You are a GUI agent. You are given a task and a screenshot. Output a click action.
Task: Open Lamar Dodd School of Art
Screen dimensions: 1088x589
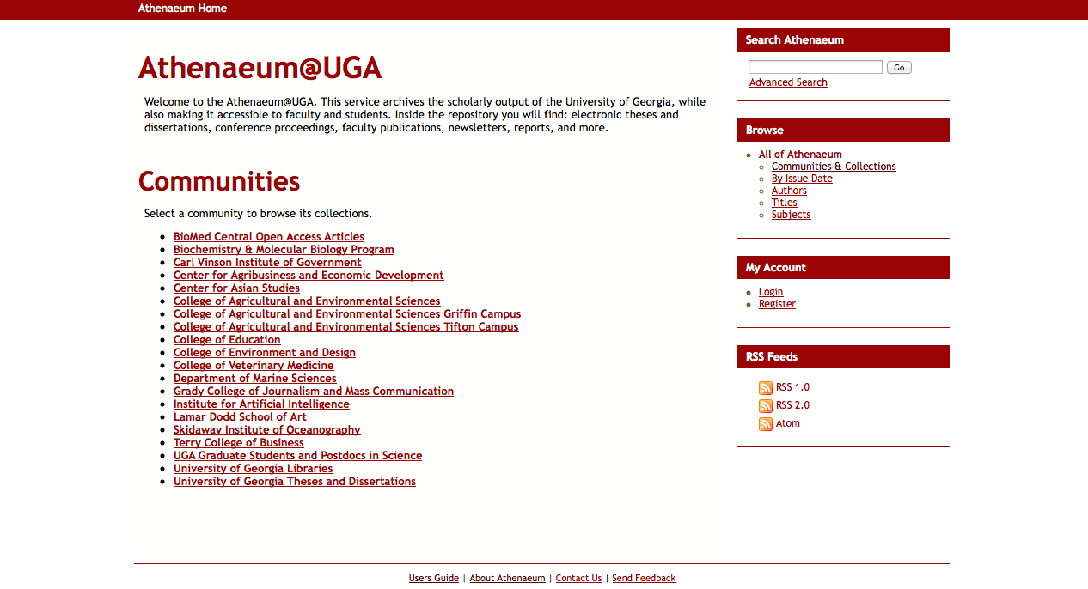click(x=240, y=417)
